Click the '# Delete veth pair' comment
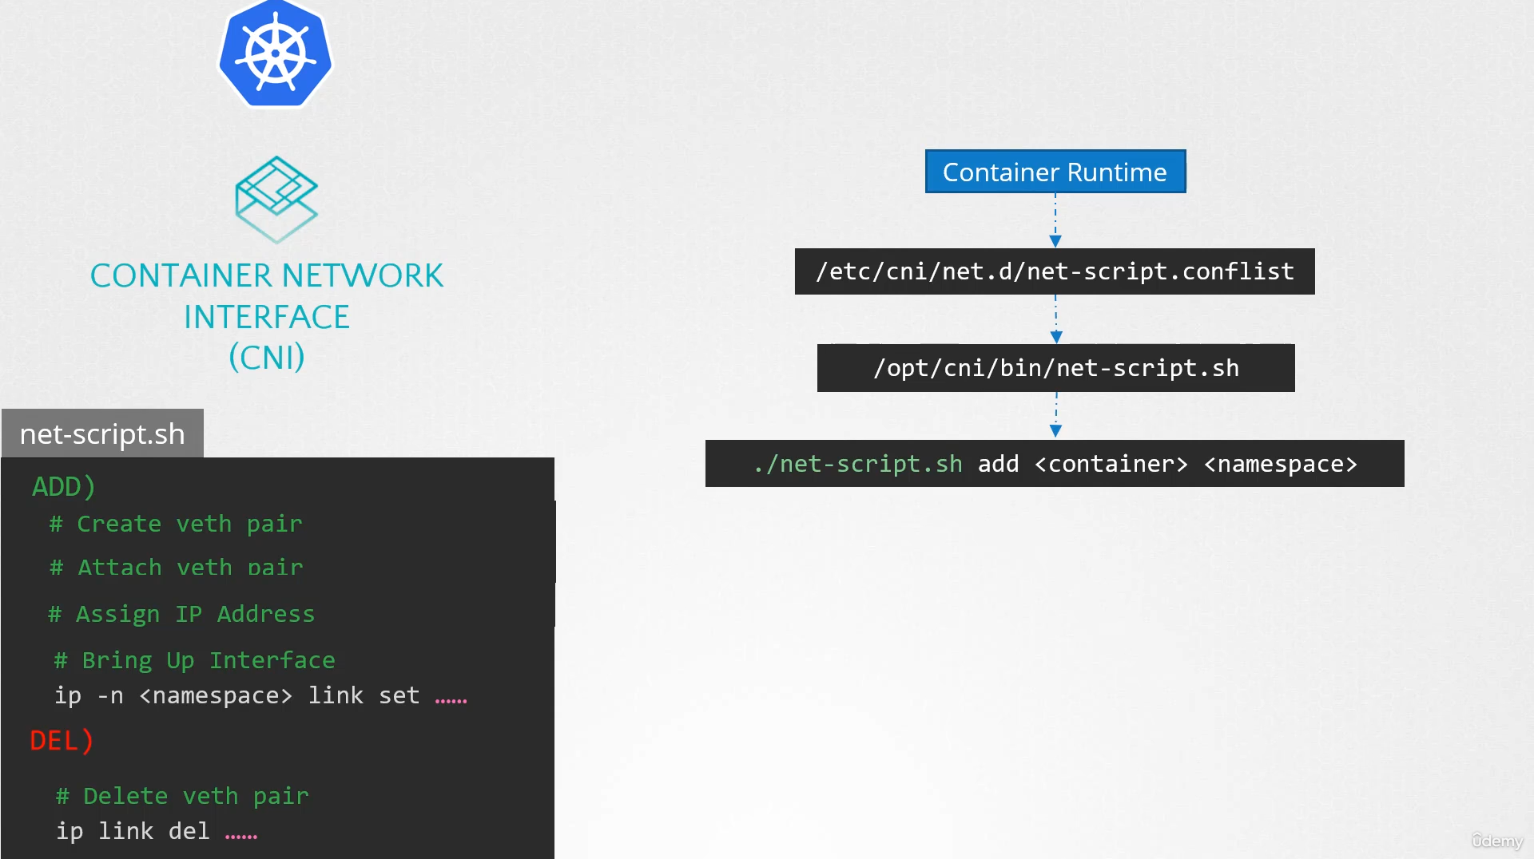The image size is (1534, 859). [x=182, y=796]
